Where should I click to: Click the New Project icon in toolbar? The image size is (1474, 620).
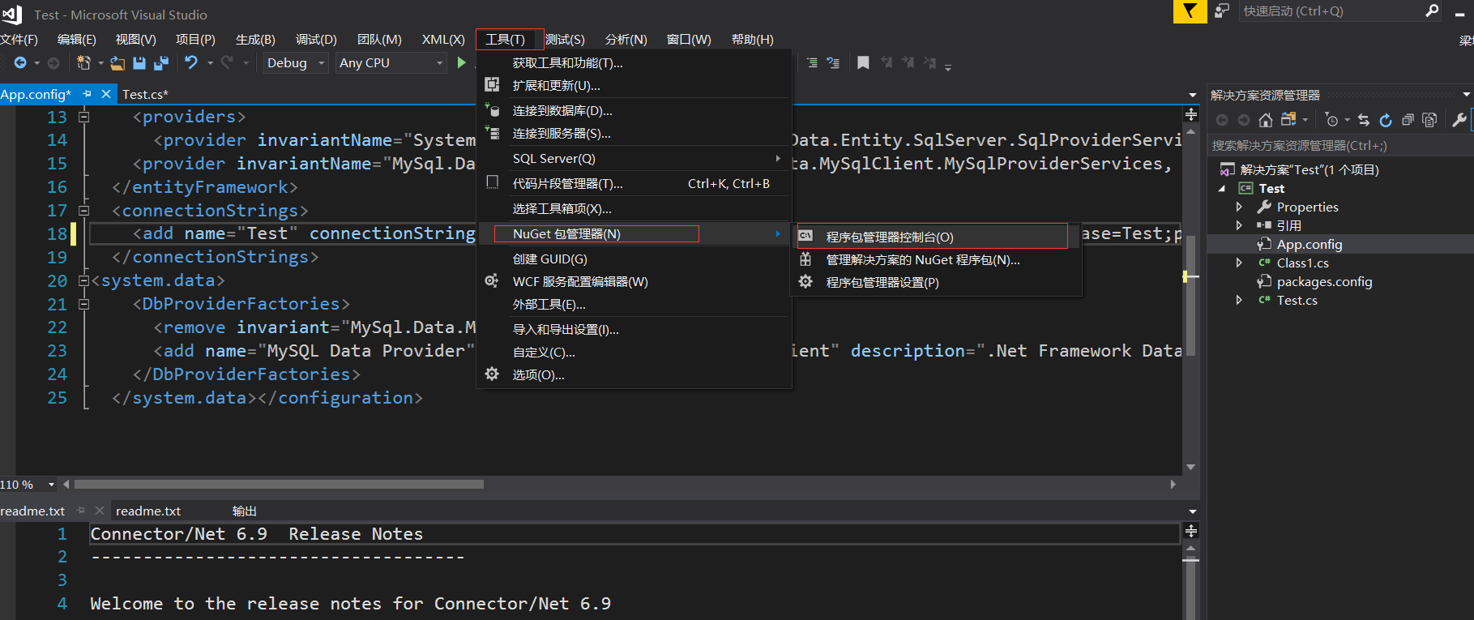[x=83, y=62]
